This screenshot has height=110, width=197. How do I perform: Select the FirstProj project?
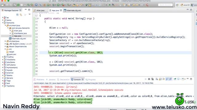tap(10, 57)
